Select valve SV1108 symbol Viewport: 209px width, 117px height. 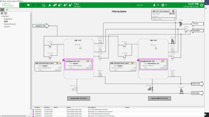point(100,50)
